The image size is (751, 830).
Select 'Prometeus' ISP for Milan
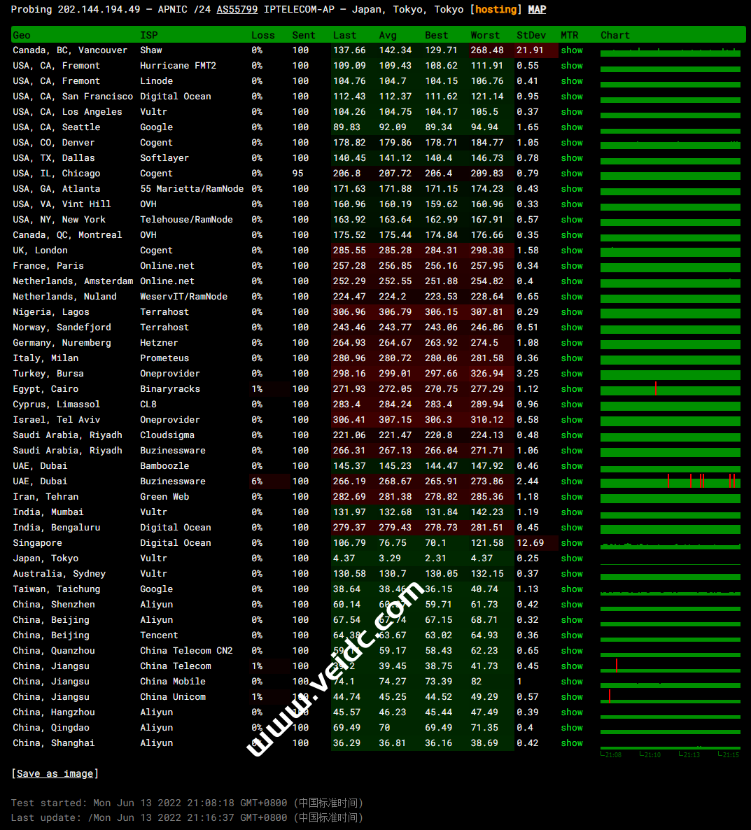pyautogui.click(x=164, y=358)
